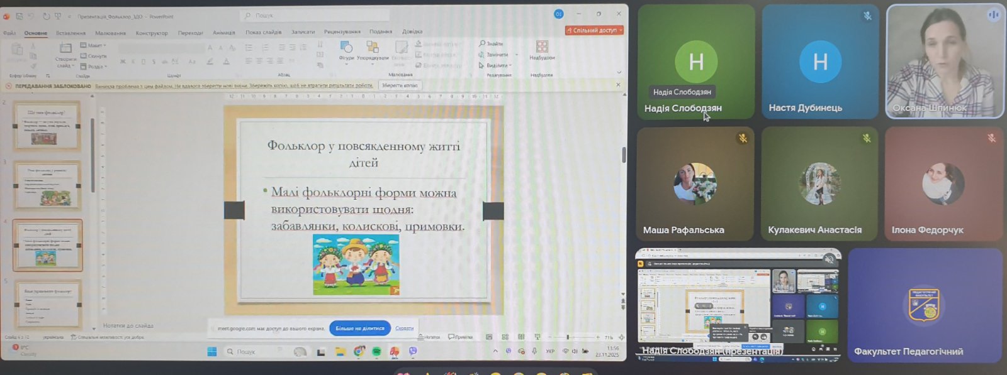The width and height of the screenshot is (1007, 375).
Task: Click the decrease font size icon
Action: (220, 48)
